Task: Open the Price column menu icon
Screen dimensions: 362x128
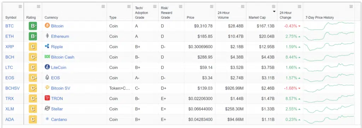Action: pos(211,6)
